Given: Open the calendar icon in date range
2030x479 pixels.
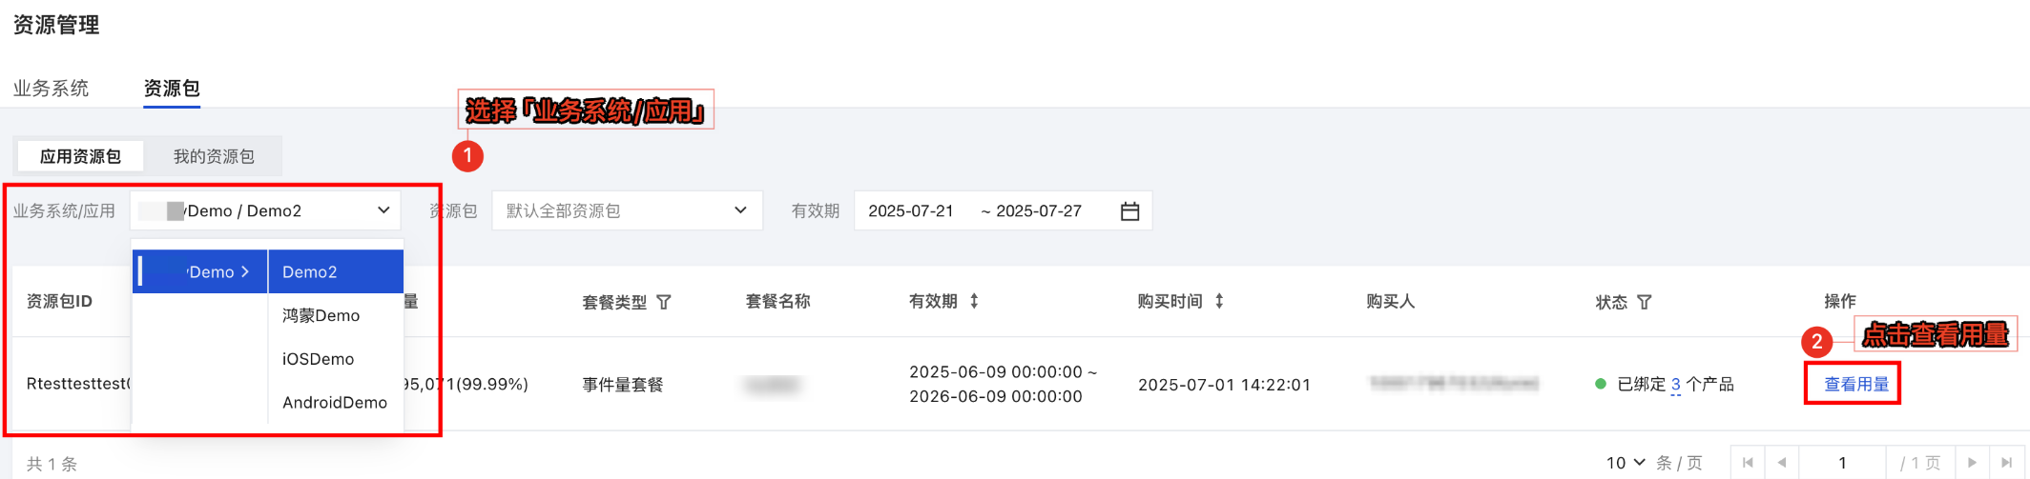Looking at the screenshot, I should click(x=1129, y=211).
